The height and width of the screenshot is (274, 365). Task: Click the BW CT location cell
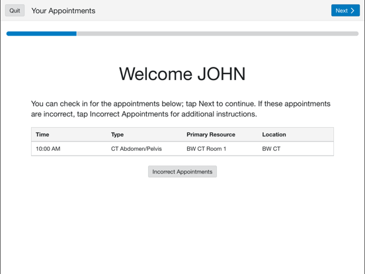(x=271, y=149)
